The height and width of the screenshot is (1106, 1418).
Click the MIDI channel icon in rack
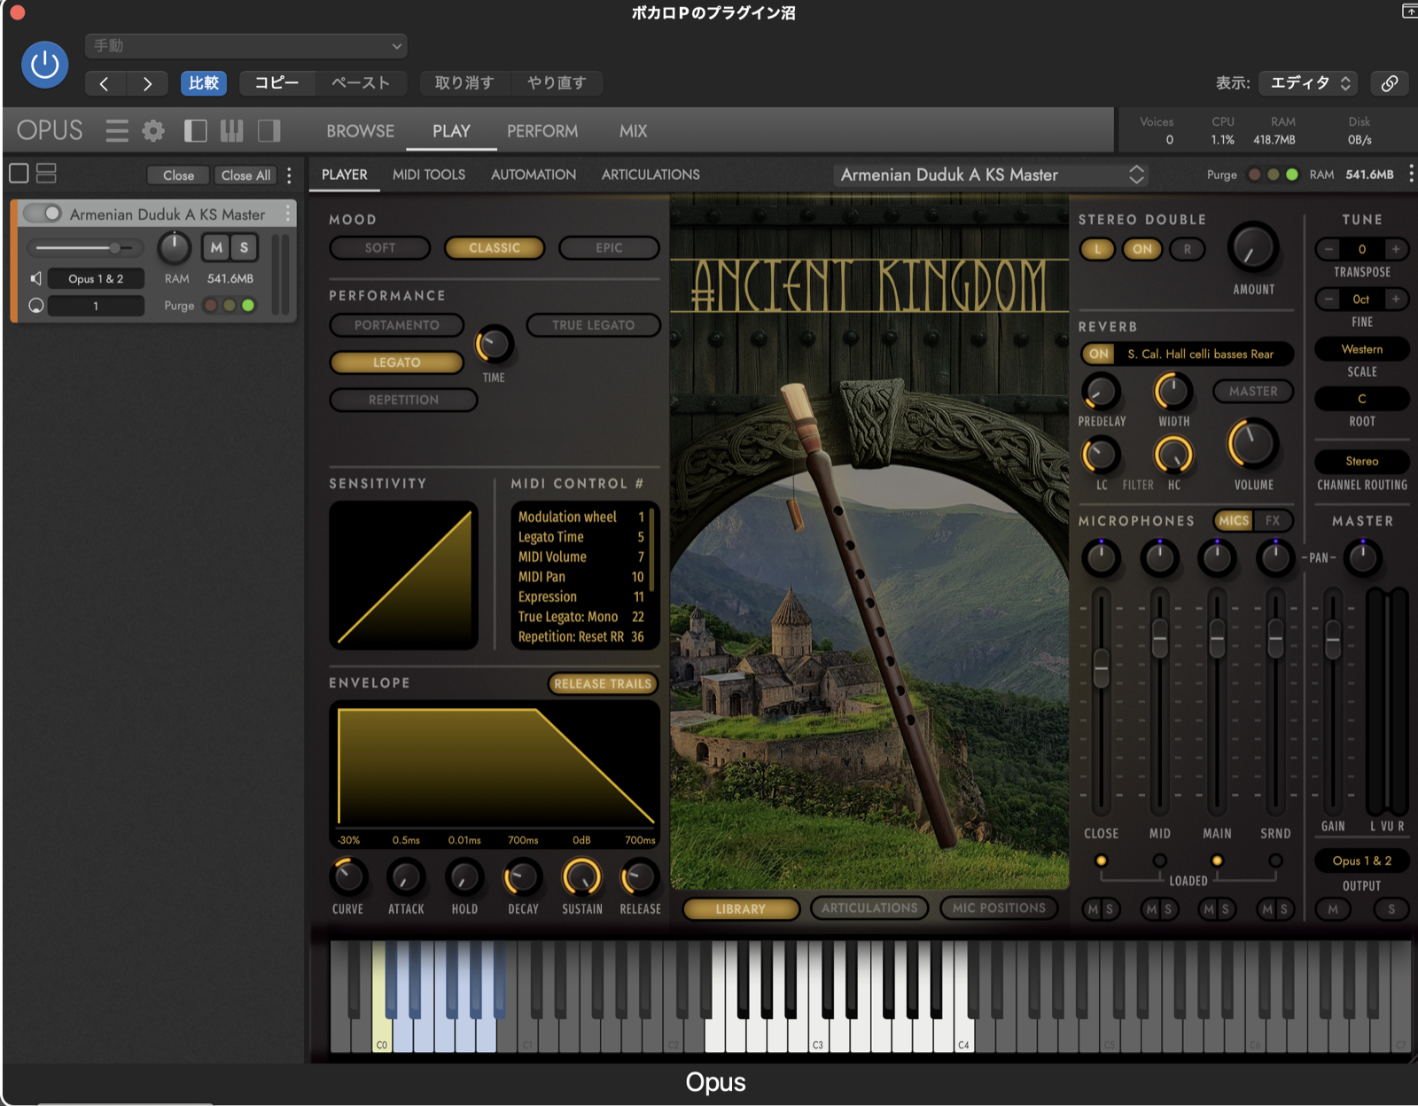coord(36,306)
